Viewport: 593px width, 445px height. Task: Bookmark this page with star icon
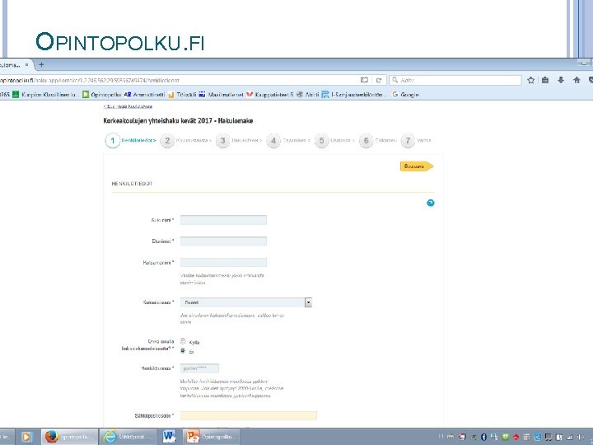pyautogui.click(x=530, y=80)
